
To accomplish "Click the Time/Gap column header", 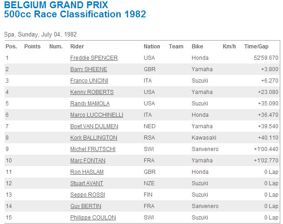I will click(256, 47).
